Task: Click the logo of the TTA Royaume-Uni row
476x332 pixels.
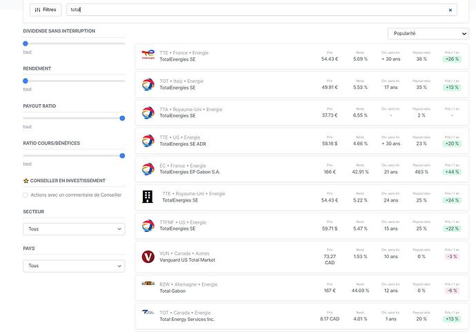Action: click(148, 113)
